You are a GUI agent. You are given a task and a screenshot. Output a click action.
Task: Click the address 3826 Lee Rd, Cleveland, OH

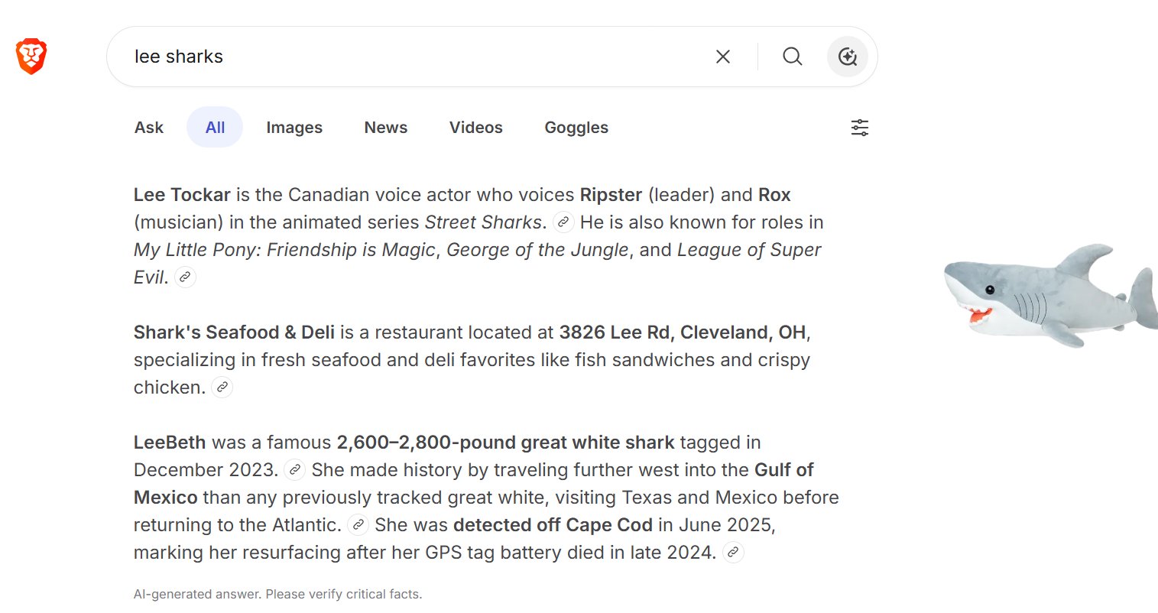(683, 332)
